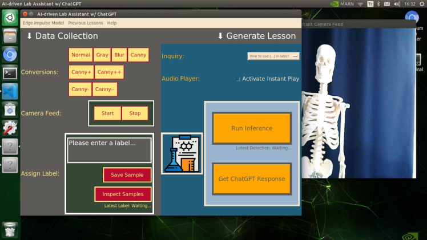The height and width of the screenshot is (240, 427).
Task: Open the Help menu
Action: pyautogui.click(x=112, y=23)
